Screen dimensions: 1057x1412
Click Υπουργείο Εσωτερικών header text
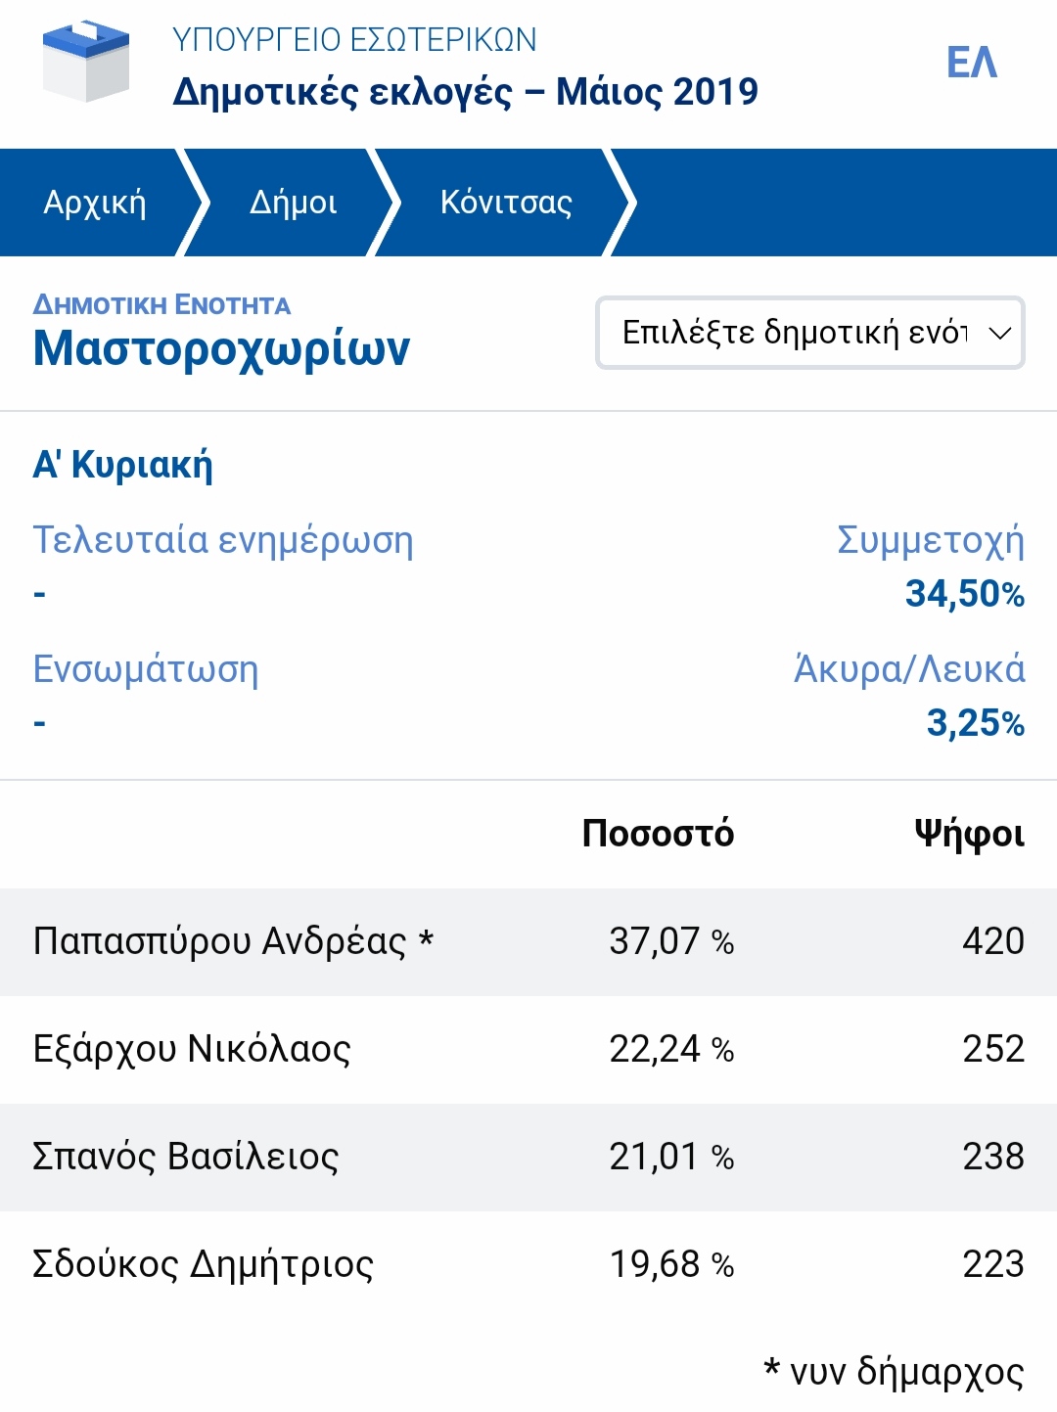[354, 40]
